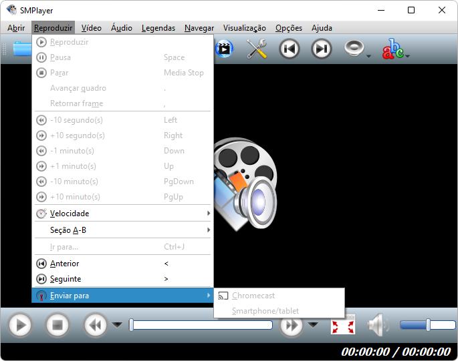458x361 pixels.
Task: Click the subtitles abc toolbar icon
Action: pos(392,49)
